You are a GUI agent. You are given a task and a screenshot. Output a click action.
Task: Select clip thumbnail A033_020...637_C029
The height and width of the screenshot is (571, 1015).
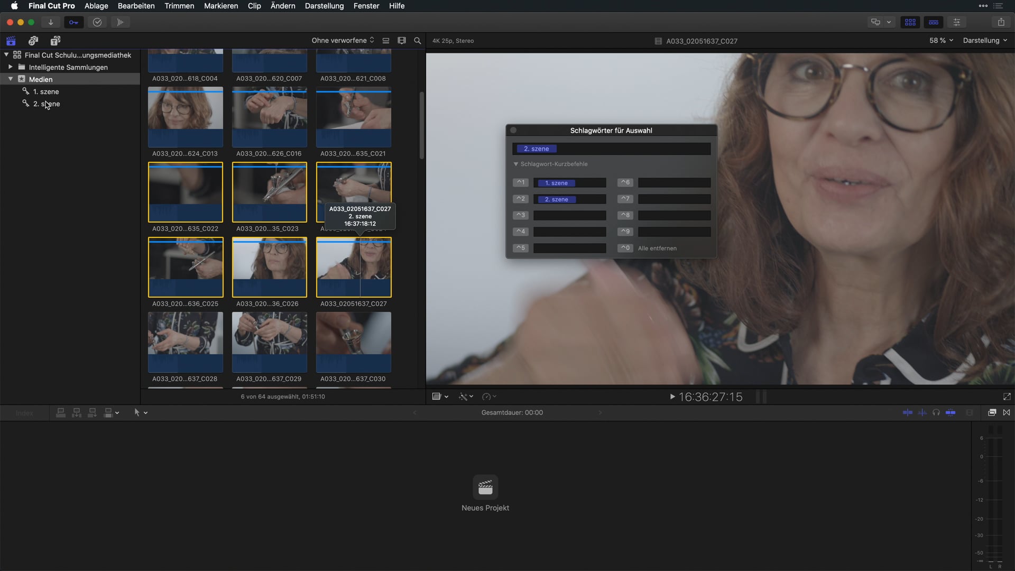pos(269,342)
